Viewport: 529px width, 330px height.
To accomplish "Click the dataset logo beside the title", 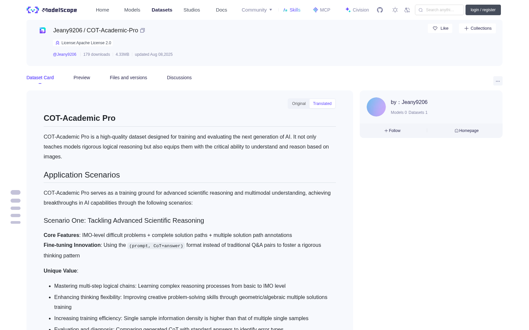I will pyautogui.click(x=43, y=30).
